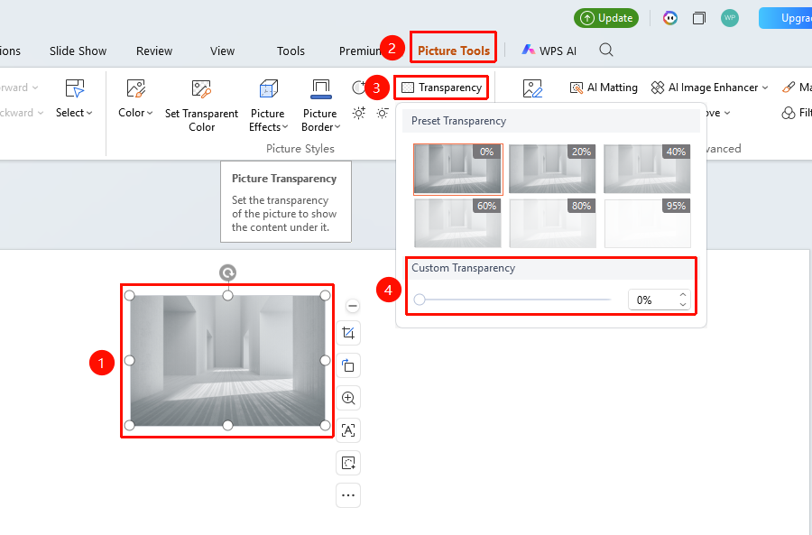
Task: Select the 80% transparency preset
Action: 552,223
